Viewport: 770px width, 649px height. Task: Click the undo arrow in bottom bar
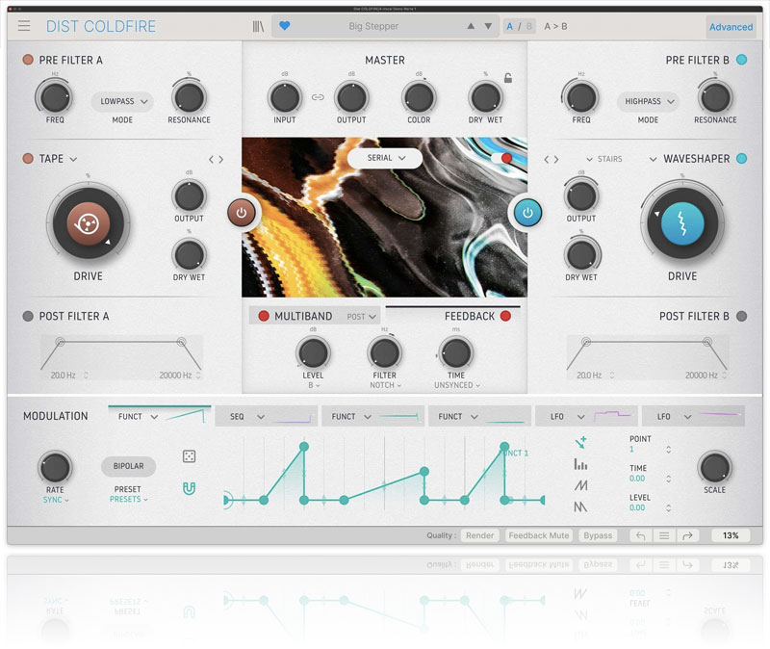point(640,535)
